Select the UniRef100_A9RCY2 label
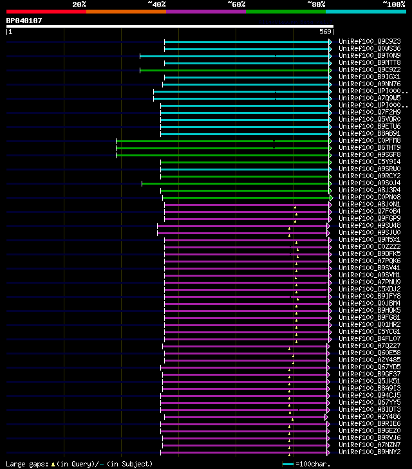The image size is (412, 469). coord(370,176)
